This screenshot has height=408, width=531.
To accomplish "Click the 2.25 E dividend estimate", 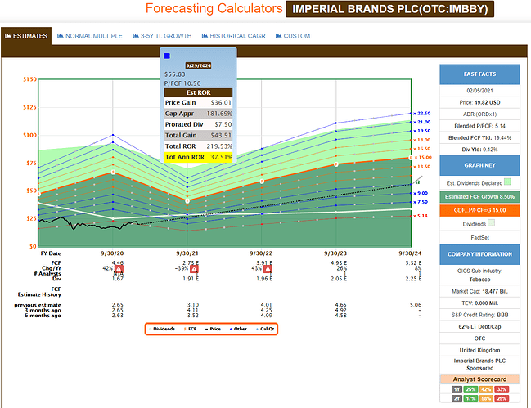I will 413,279.
